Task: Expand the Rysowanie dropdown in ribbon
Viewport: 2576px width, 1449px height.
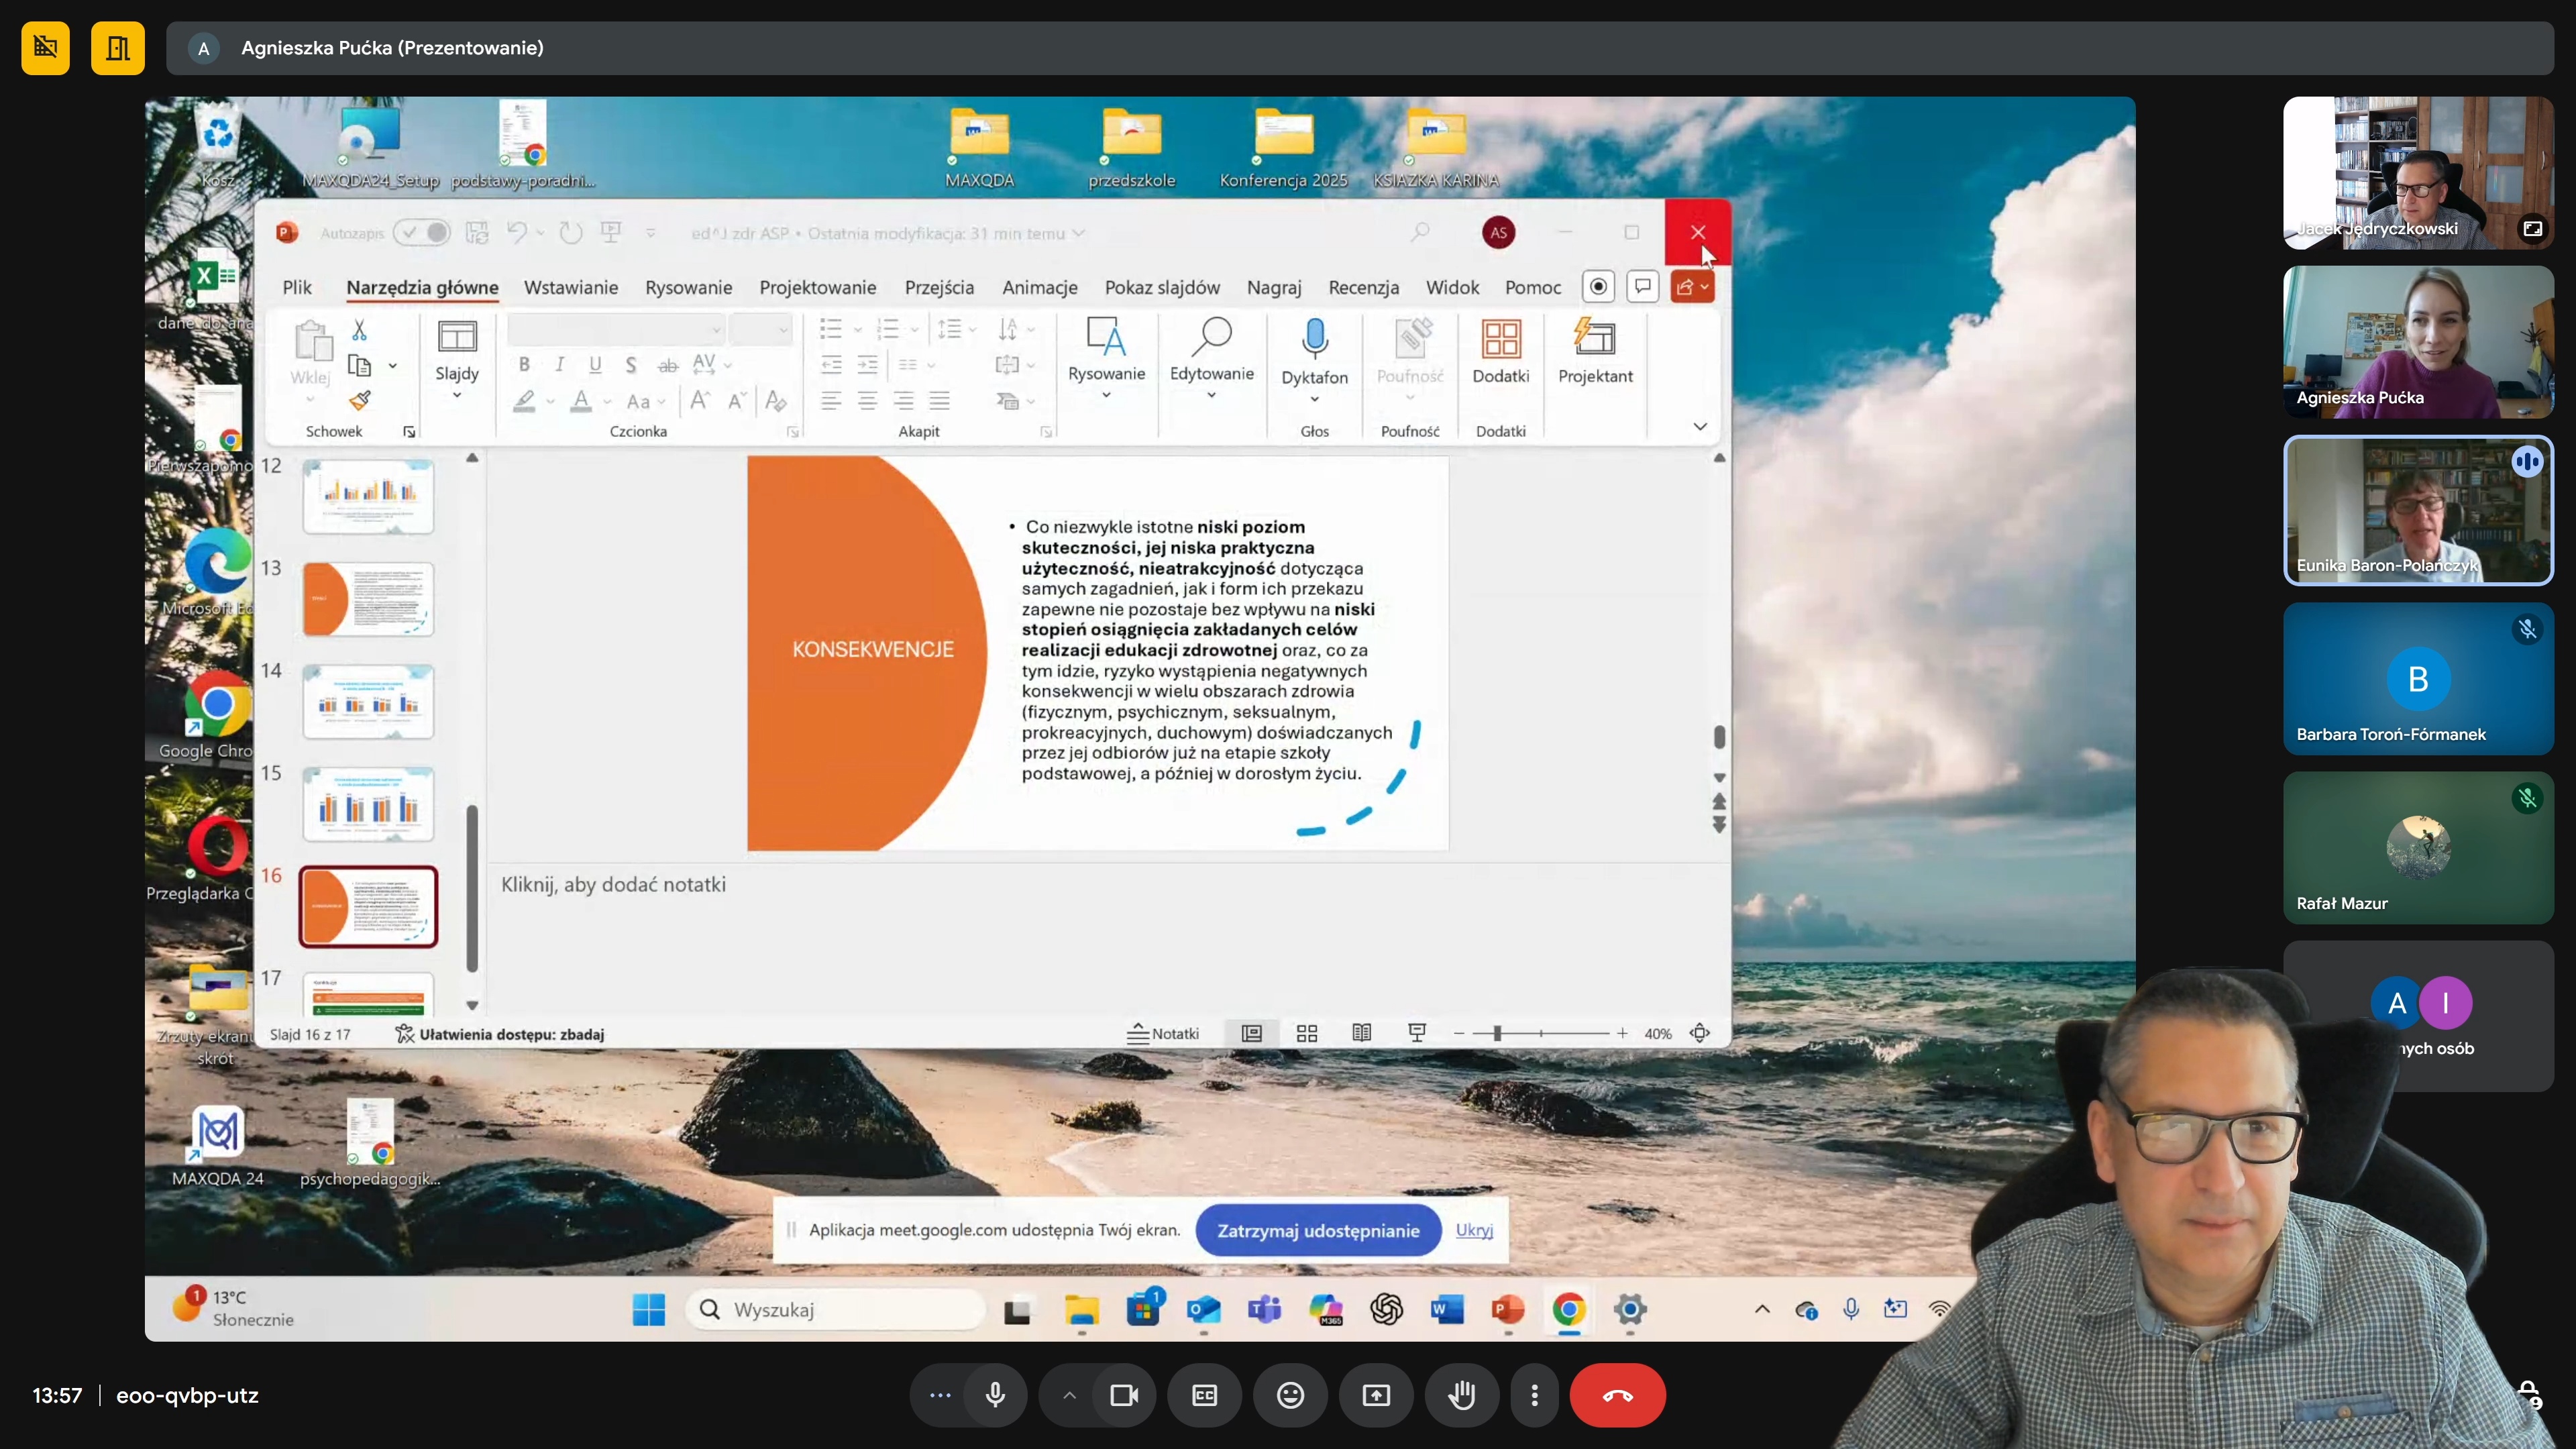Action: click(x=1106, y=395)
